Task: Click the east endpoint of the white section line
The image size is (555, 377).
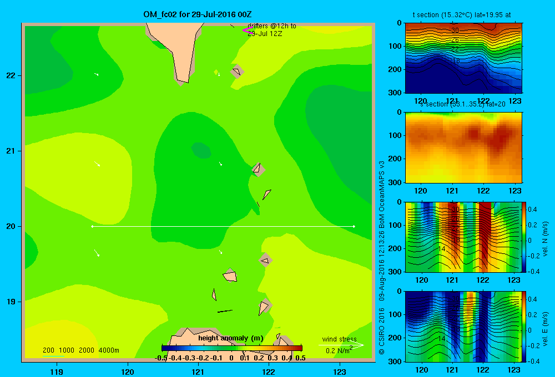Action: [x=354, y=226]
